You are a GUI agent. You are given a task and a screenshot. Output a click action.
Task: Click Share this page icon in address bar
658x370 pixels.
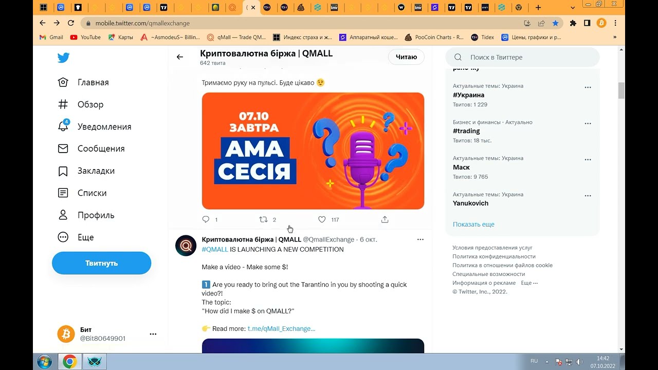[x=541, y=23]
